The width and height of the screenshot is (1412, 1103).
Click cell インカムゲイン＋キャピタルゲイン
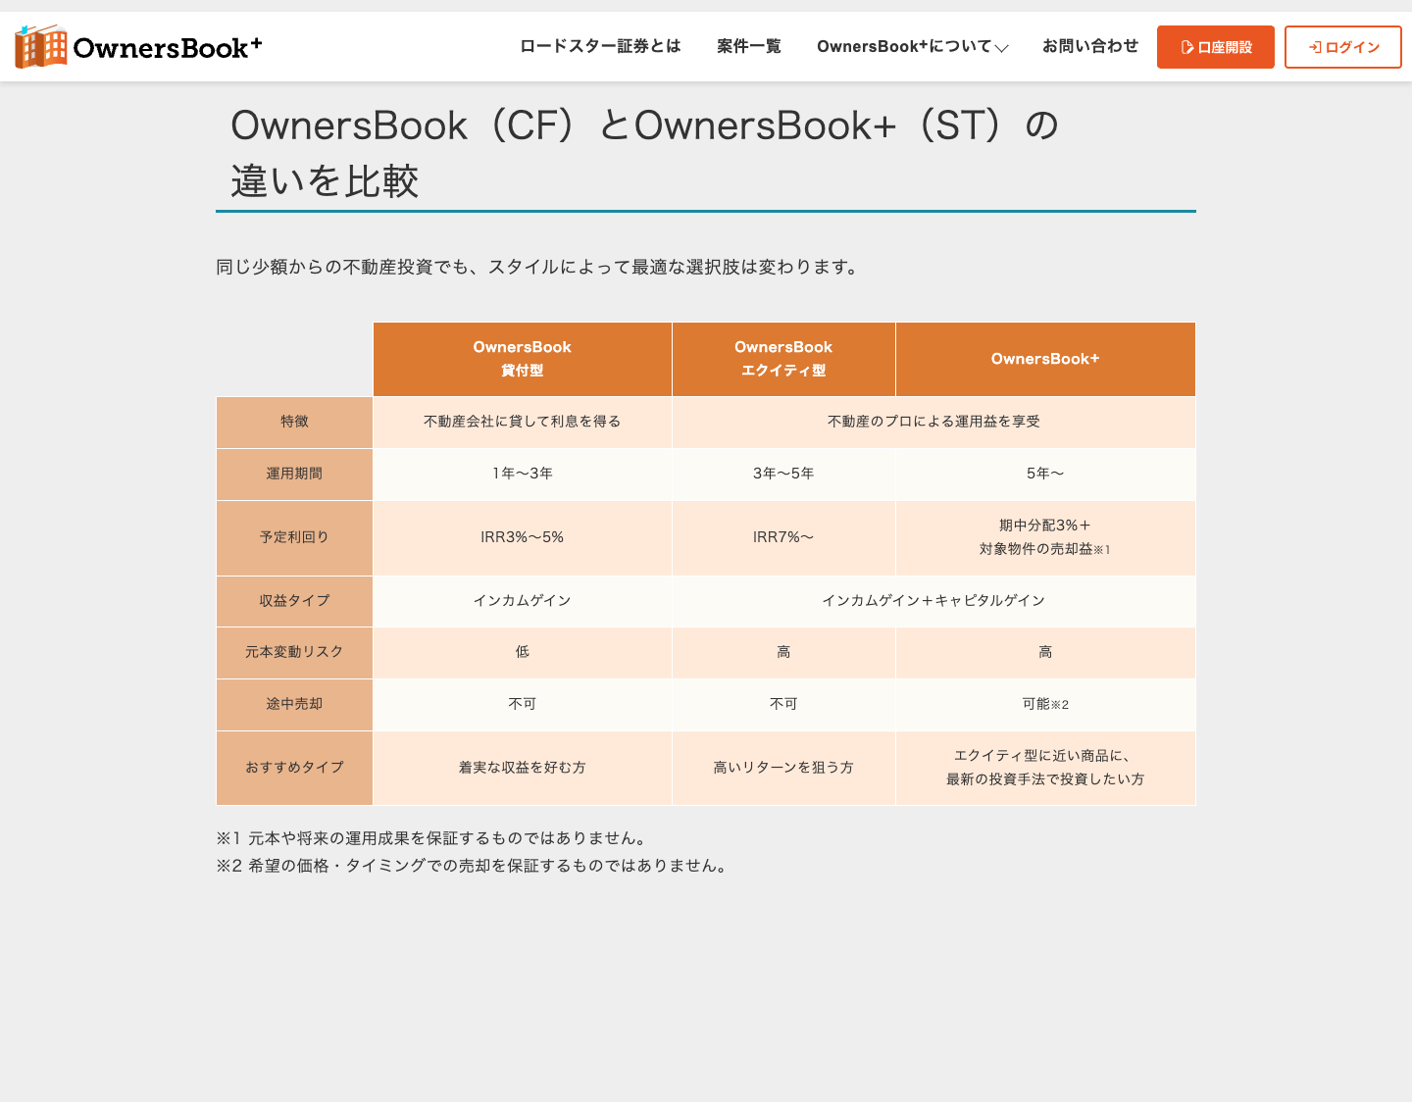tap(933, 601)
